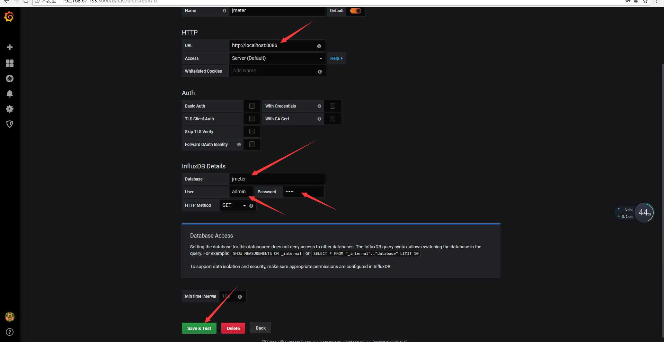The height and width of the screenshot is (342, 664).
Task: Open the Grafana home logo
Action: tap(9, 17)
